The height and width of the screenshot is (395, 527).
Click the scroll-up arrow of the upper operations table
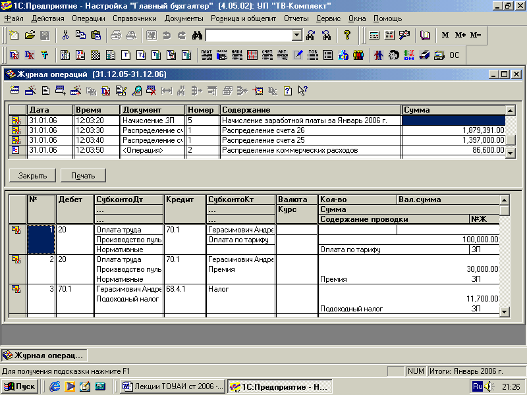510,110
